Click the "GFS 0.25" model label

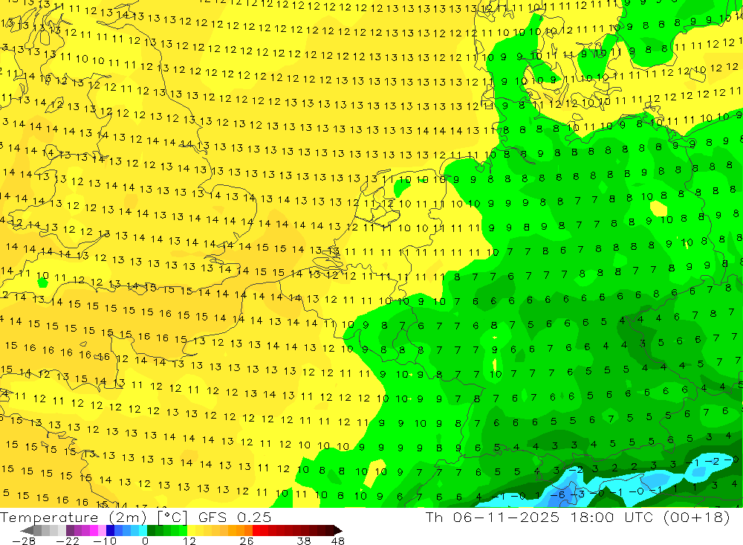click(x=235, y=517)
